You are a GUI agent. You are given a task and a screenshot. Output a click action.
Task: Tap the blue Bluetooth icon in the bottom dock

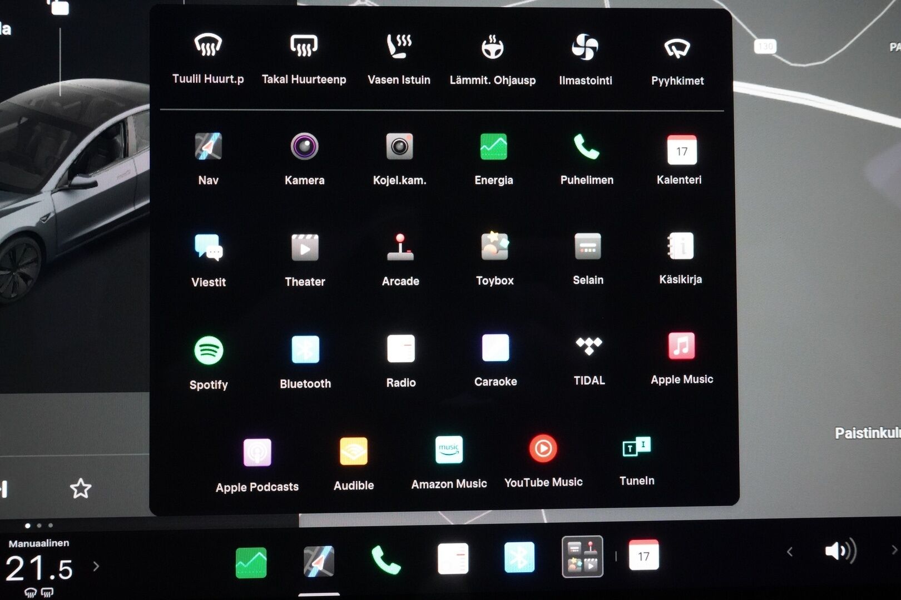[519, 557]
